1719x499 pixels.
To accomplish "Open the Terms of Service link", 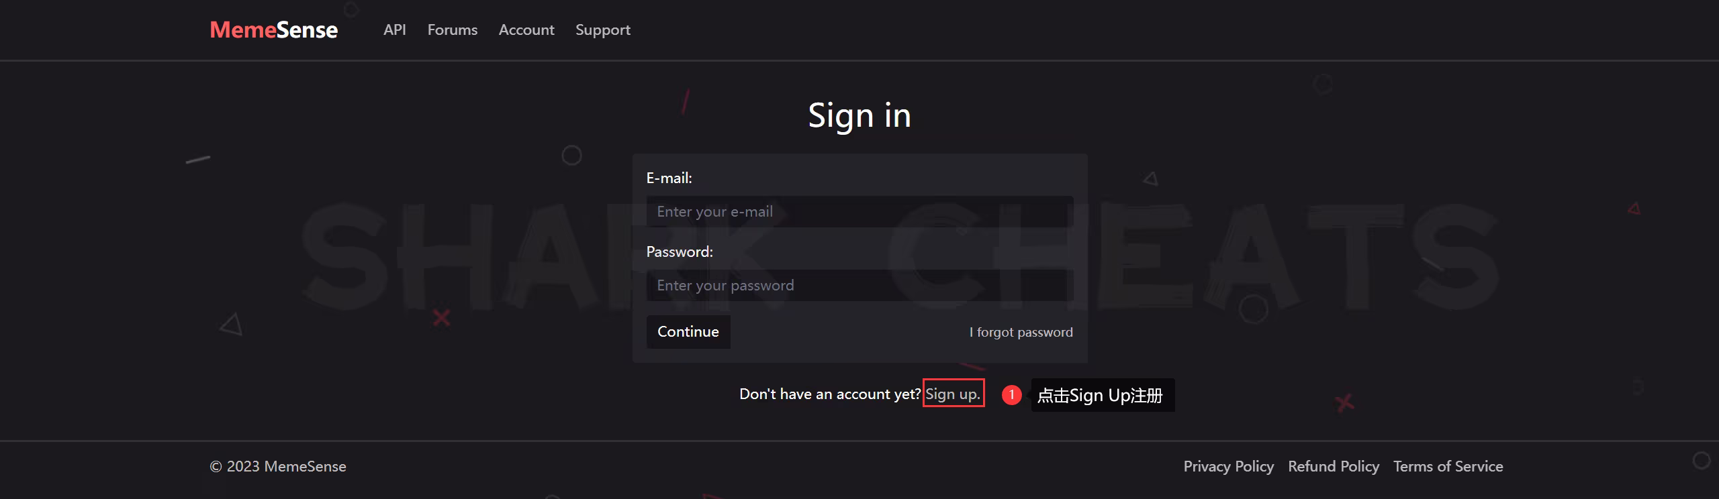I will [x=1448, y=466].
